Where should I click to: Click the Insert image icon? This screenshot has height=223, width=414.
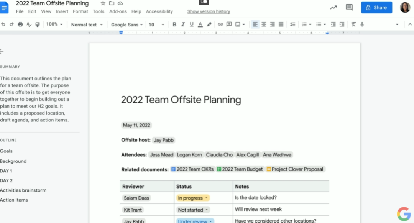(238, 25)
